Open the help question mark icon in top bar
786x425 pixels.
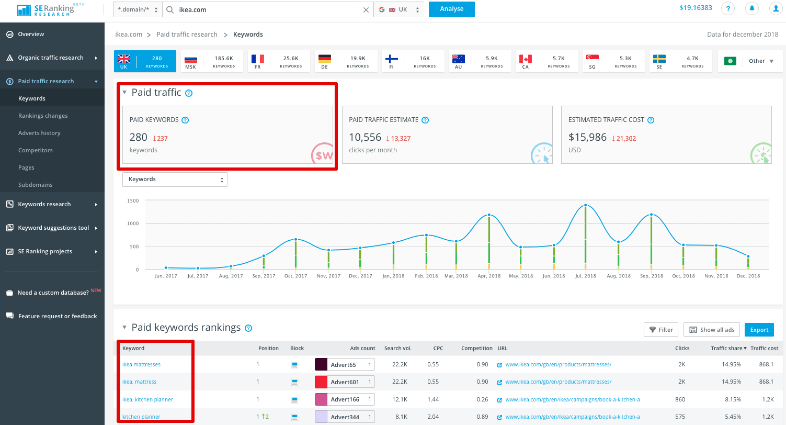(x=727, y=9)
